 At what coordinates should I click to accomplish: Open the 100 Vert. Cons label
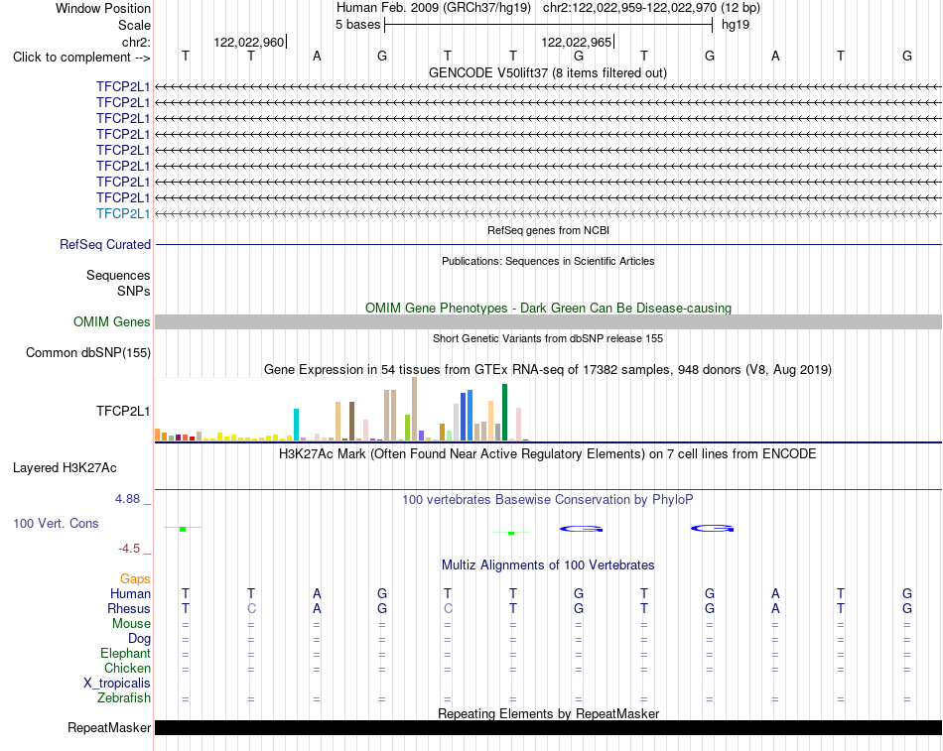56,523
